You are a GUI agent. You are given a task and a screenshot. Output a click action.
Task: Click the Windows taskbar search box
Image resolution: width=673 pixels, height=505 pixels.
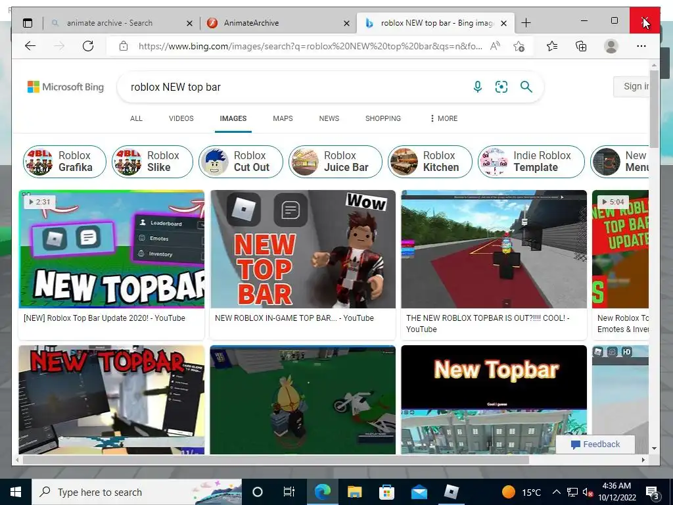pyautogui.click(x=137, y=492)
